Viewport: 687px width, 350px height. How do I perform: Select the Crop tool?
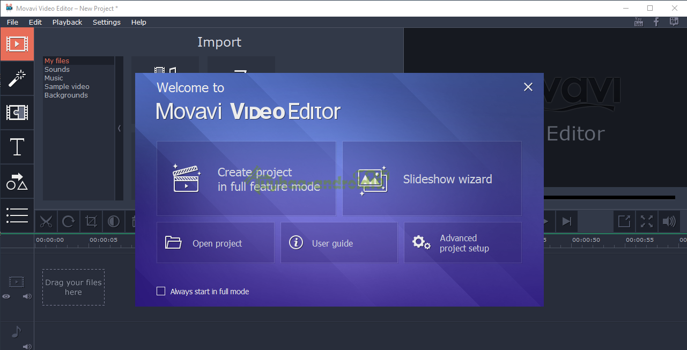coord(91,221)
